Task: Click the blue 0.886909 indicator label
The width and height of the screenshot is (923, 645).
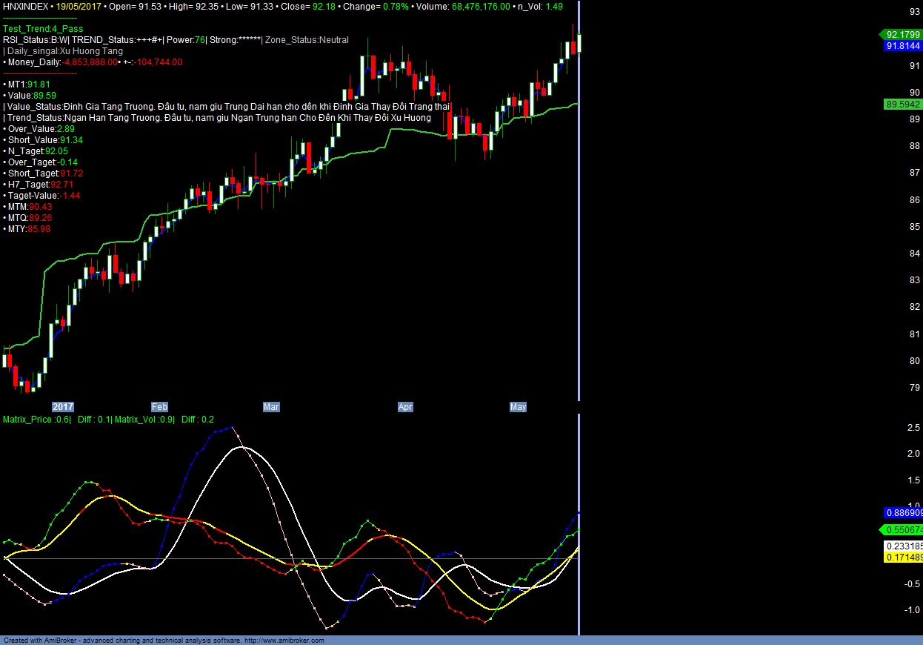Action: pyautogui.click(x=903, y=513)
